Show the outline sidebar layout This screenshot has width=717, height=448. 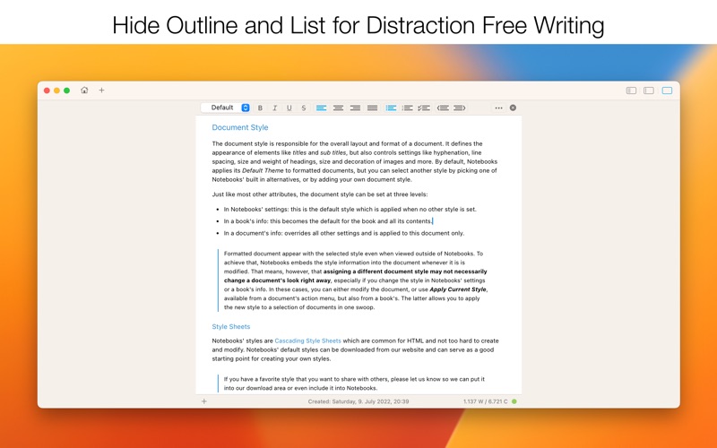pos(631,90)
